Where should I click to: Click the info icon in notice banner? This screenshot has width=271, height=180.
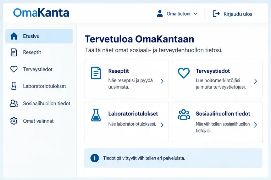click(95, 158)
